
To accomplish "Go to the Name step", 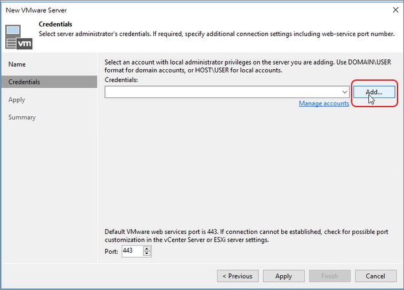I will (17, 65).
